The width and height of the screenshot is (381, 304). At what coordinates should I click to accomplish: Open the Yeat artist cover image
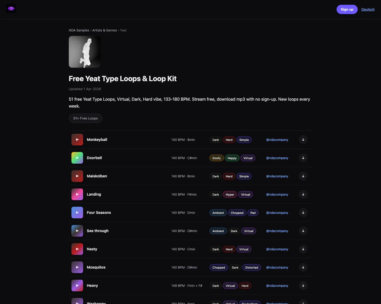pyautogui.click(x=85, y=52)
